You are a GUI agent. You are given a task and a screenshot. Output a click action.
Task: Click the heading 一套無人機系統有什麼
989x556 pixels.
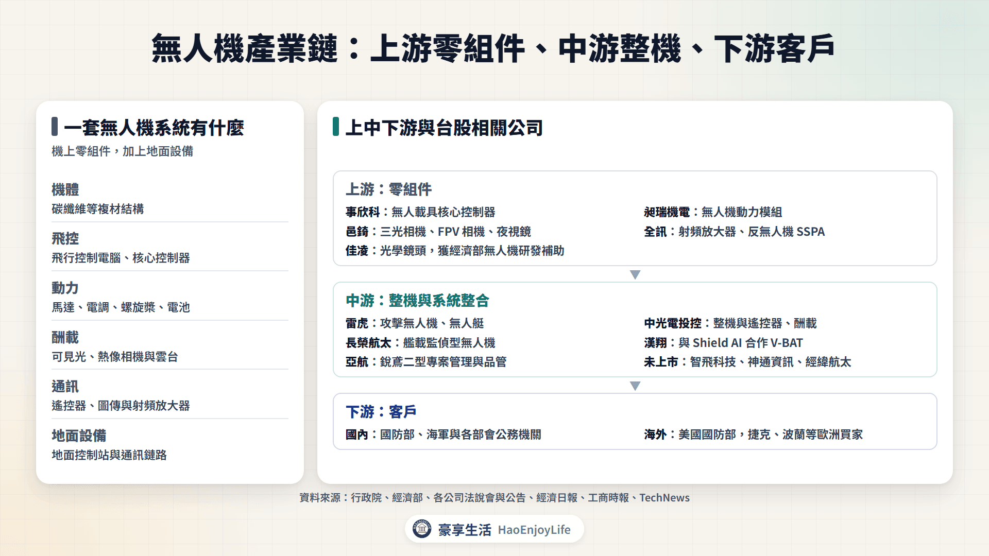pos(154,128)
